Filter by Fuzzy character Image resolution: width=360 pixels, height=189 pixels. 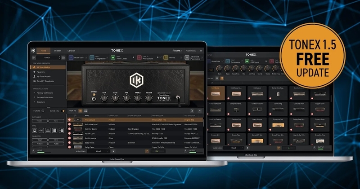(x=56, y=144)
